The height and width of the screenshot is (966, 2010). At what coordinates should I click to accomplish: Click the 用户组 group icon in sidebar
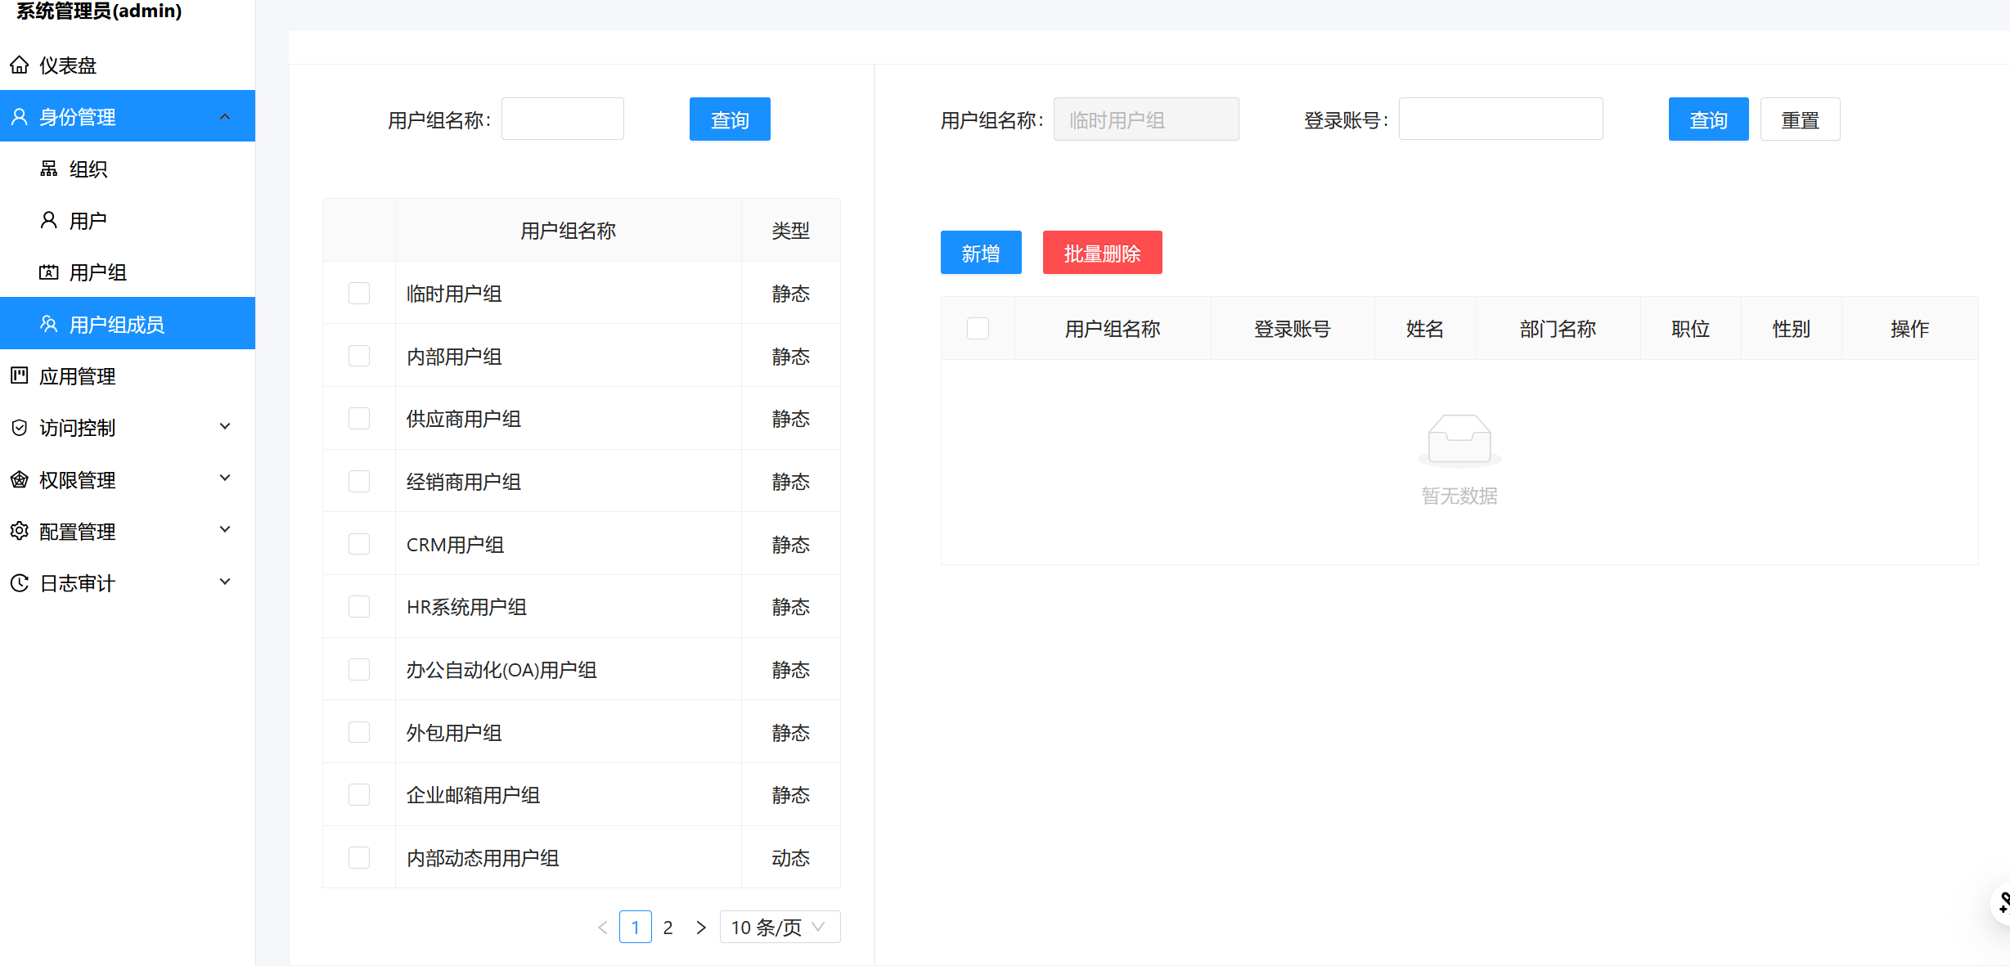point(48,272)
